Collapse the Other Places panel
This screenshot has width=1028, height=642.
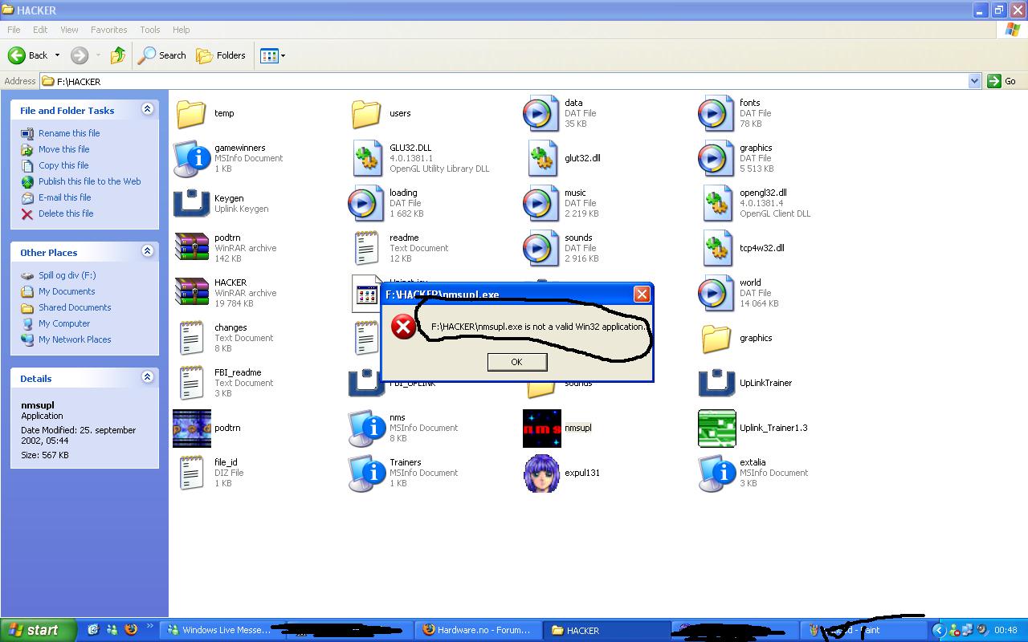(x=147, y=251)
